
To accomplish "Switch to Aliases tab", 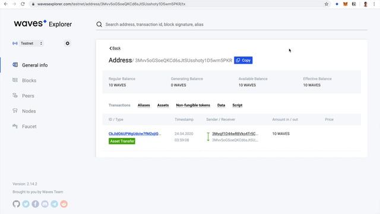I will pos(144,105).
